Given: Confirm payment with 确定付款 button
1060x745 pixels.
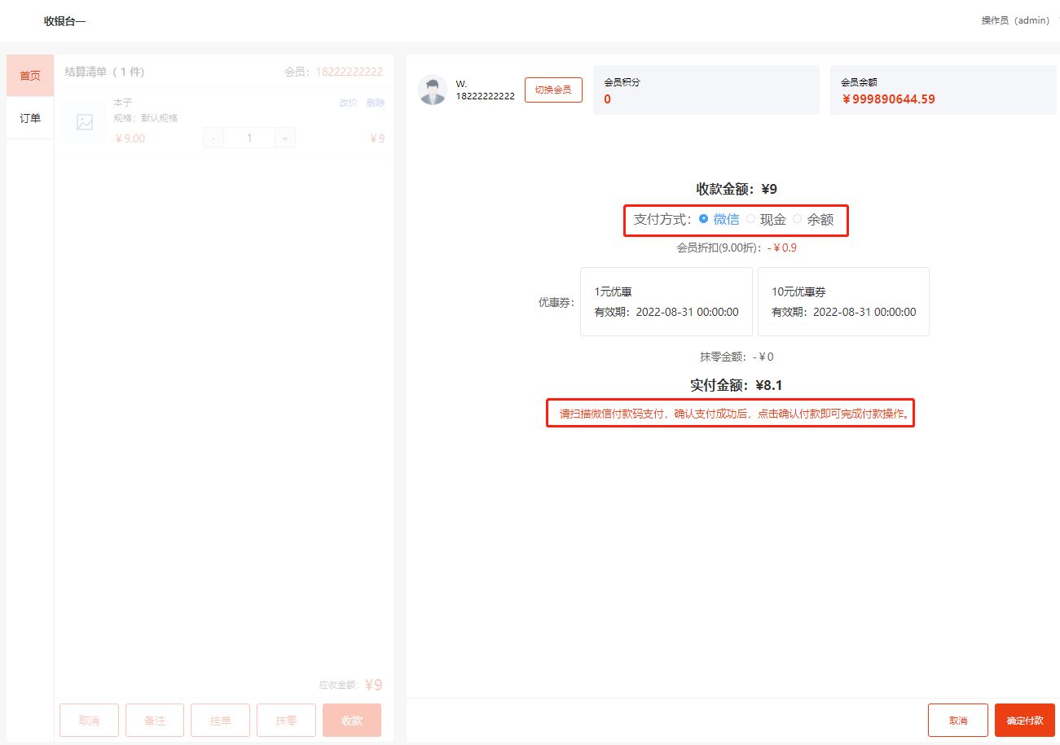Looking at the screenshot, I should [x=1024, y=721].
